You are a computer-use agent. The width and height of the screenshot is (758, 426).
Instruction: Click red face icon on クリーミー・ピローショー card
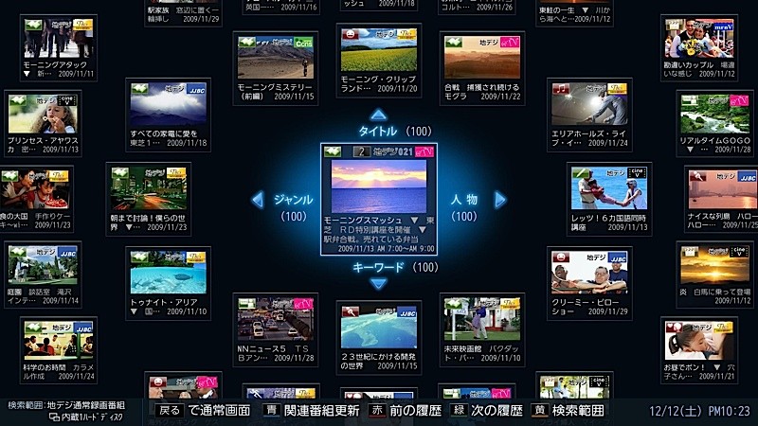click(560, 257)
